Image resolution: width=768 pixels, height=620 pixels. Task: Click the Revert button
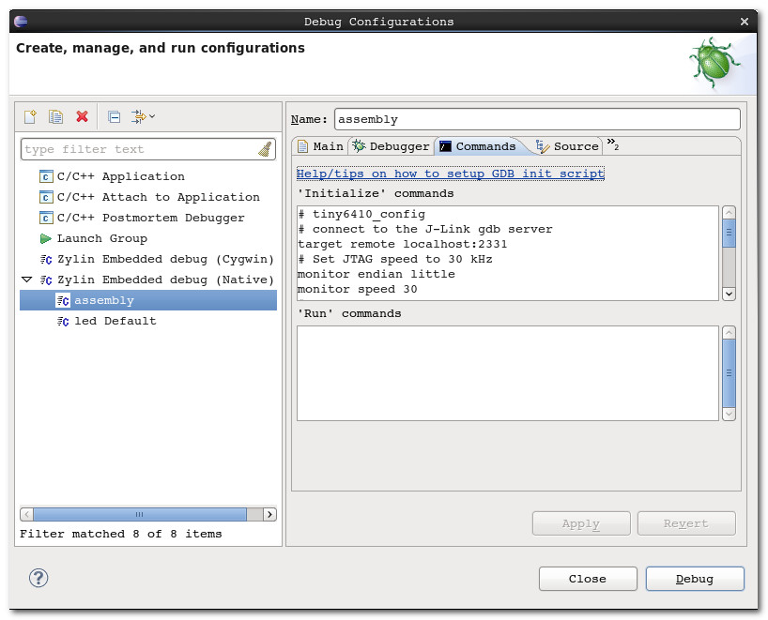pyautogui.click(x=686, y=523)
